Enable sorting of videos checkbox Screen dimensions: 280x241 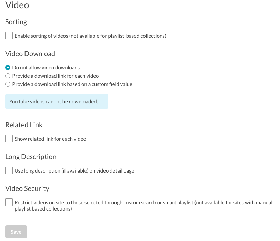tap(9, 36)
